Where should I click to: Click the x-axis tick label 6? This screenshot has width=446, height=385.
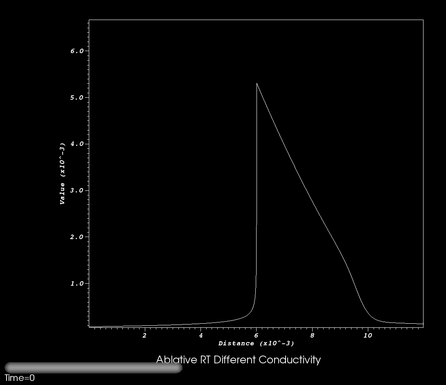pos(256,335)
